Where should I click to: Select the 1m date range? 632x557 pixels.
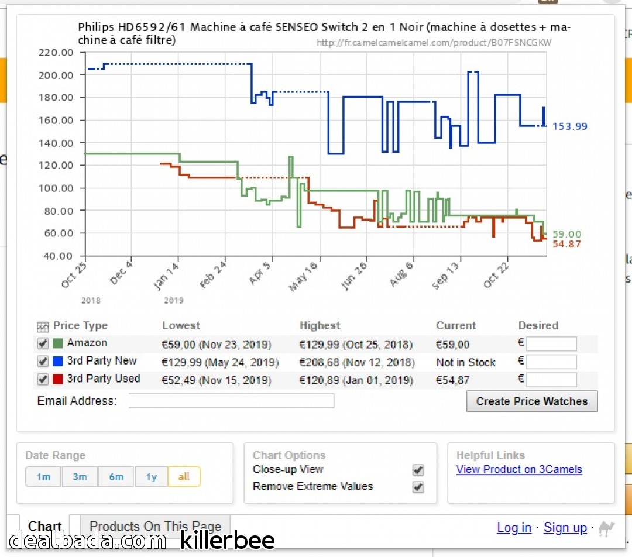43,477
